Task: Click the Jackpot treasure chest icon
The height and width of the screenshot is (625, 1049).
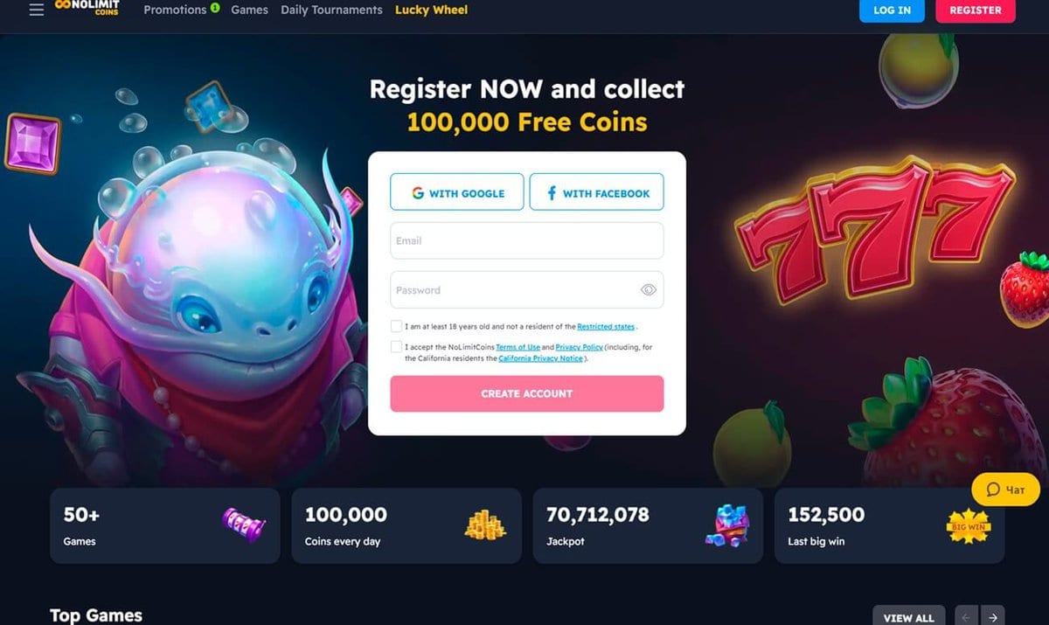Action: pyautogui.click(x=726, y=526)
